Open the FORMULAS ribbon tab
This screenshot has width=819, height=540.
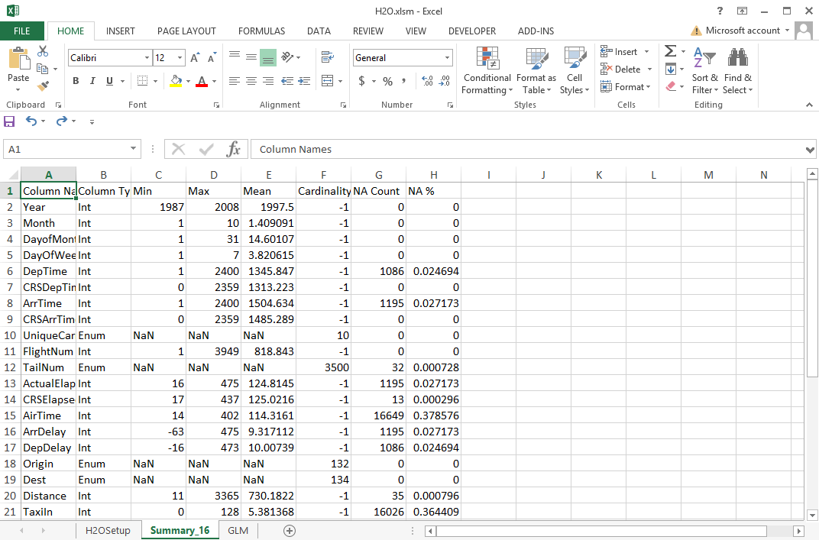[261, 31]
